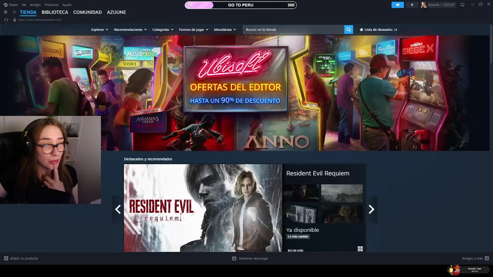Viewport: 493px width, 277px height.
Task: Expand the Formas de jugar dropdown
Action: [194, 30]
